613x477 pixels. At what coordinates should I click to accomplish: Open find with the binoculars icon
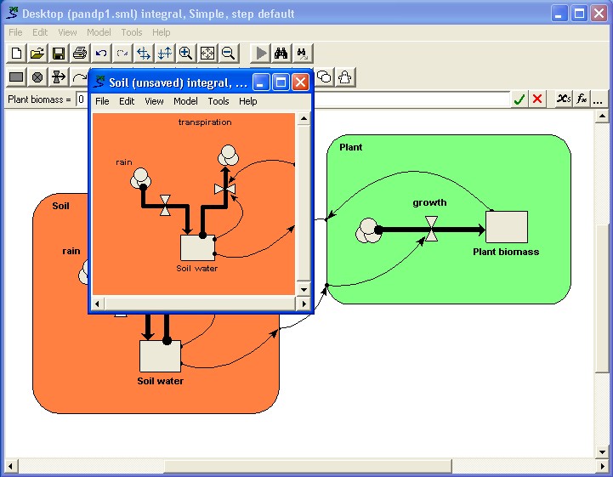(281, 54)
